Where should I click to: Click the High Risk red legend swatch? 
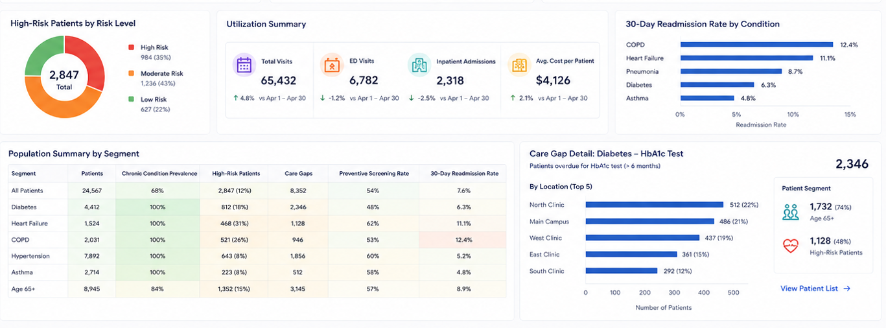coord(131,47)
